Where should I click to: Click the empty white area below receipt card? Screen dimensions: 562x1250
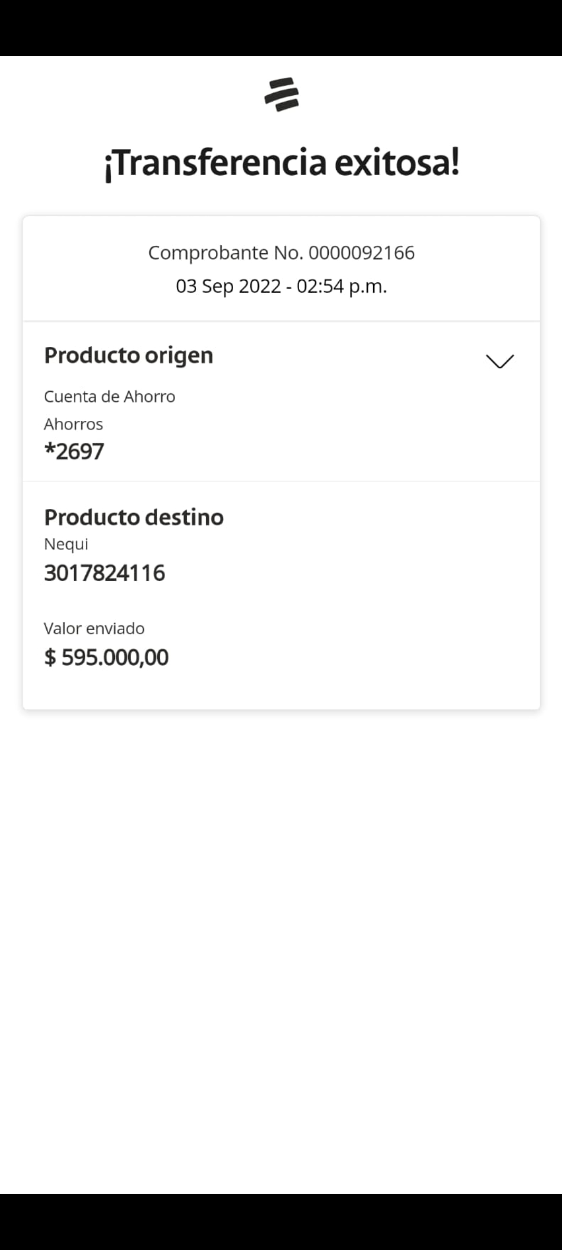pos(281,938)
